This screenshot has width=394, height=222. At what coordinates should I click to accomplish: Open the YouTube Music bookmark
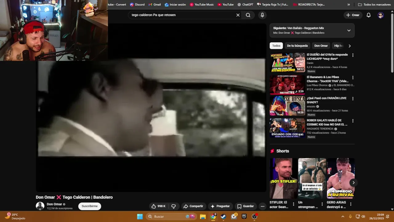(x=202, y=5)
